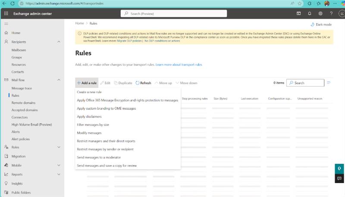Reload the page with browser refresh icon
The height and width of the screenshot is (197, 345).
tap(13, 3)
